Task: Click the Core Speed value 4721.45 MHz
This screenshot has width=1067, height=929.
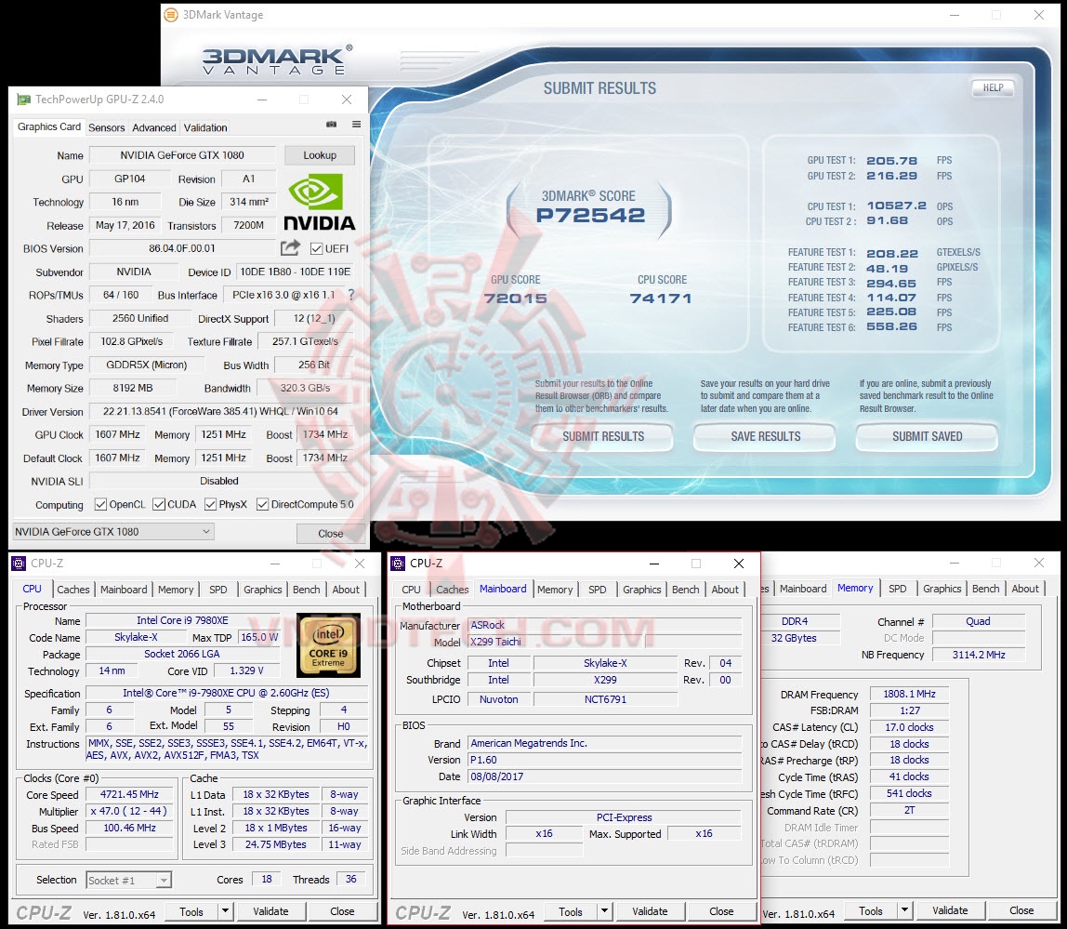Action: pos(129,794)
